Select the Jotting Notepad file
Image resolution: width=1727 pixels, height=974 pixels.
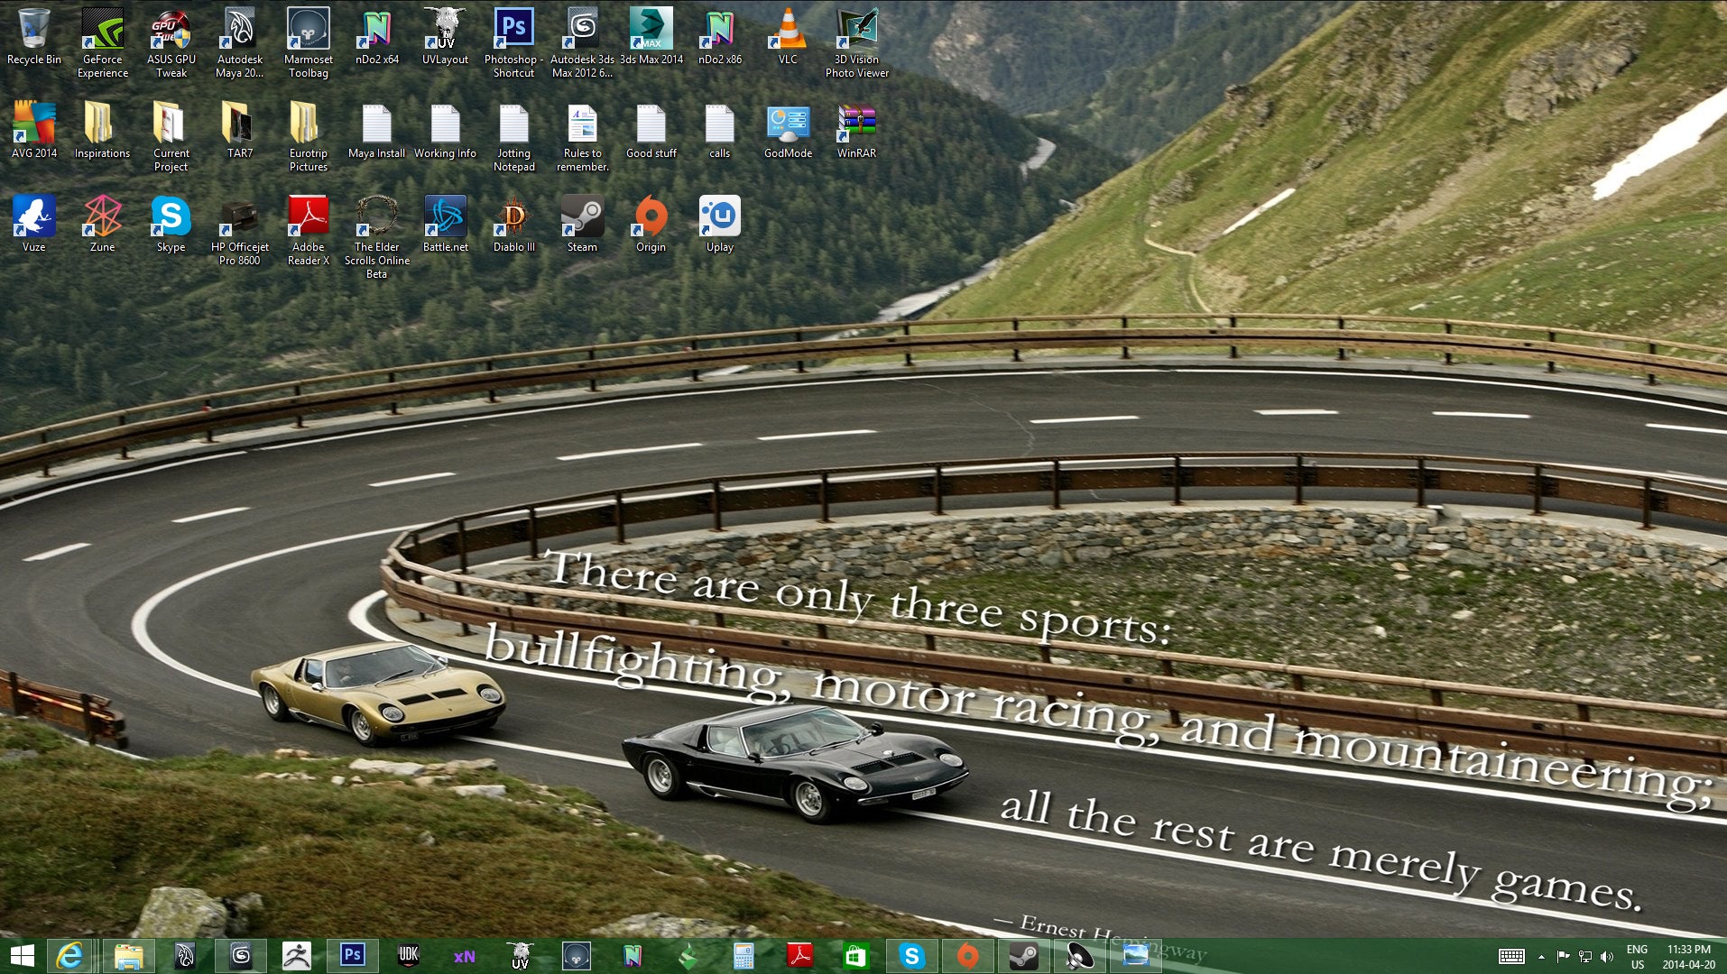coord(514,137)
